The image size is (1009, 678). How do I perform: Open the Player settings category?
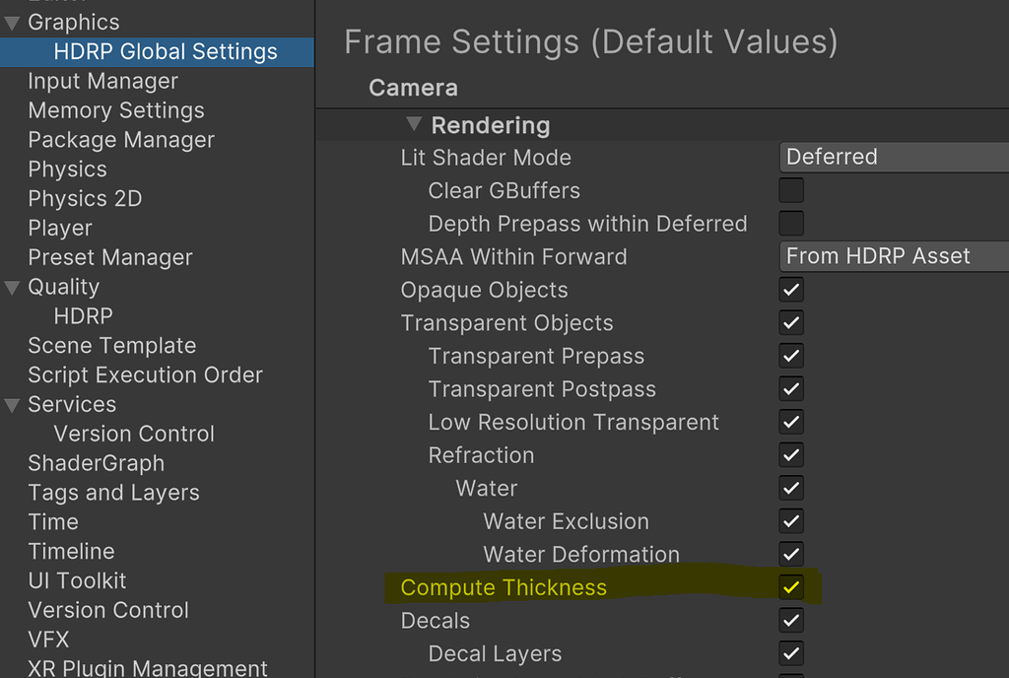[60, 228]
